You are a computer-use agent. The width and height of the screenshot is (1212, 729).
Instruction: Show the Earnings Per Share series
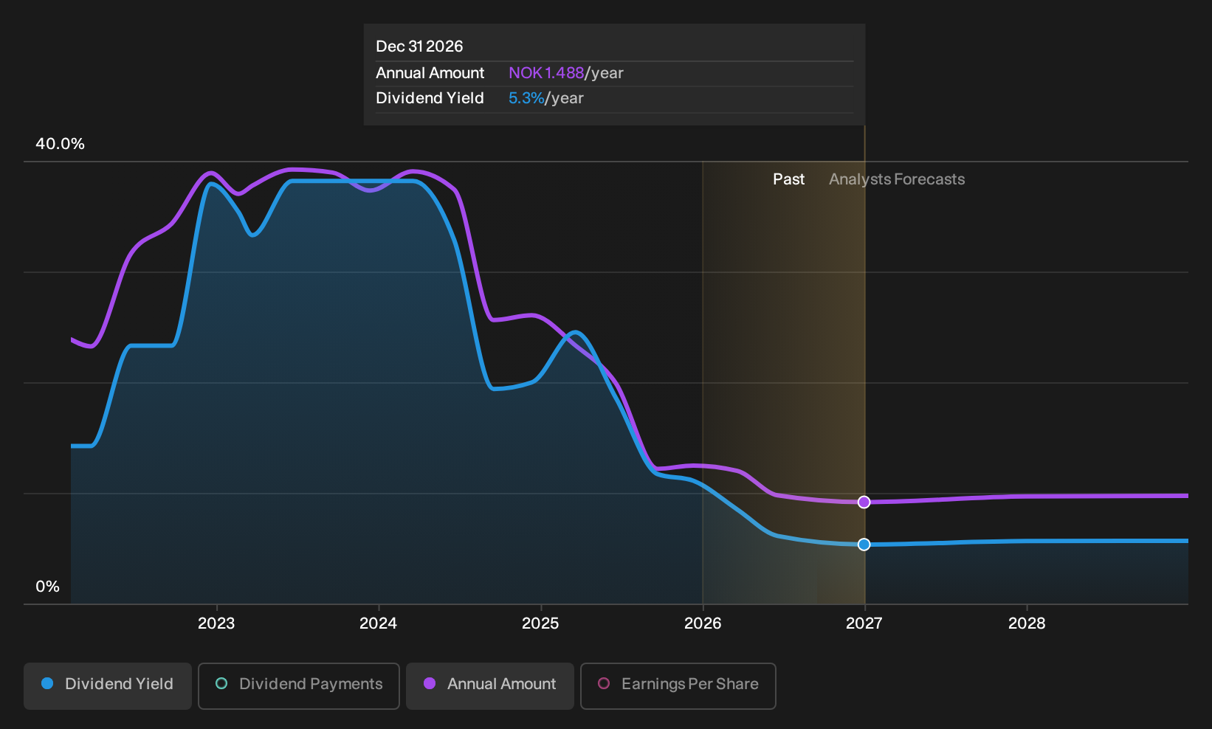pos(678,685)
